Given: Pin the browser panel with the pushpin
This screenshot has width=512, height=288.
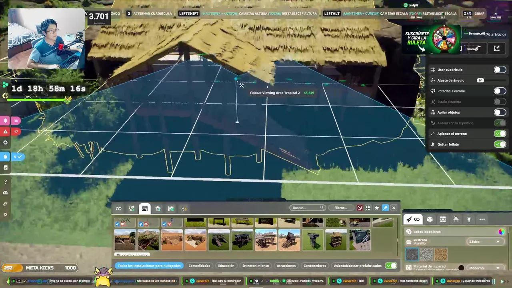Looking at the screenshot, I should (x=385, y=208).
